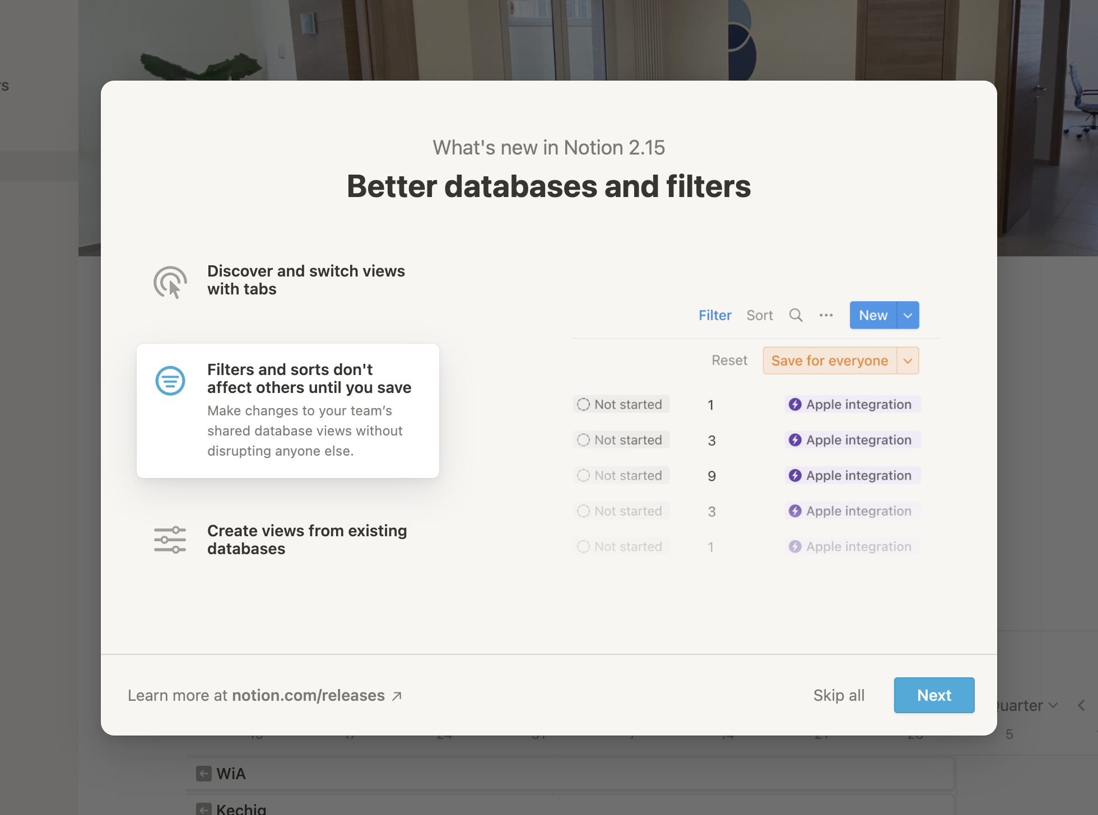1098x815 pixels.
Task: Expand the Save for everyone dropdown arrow
Action: [908, 360]
